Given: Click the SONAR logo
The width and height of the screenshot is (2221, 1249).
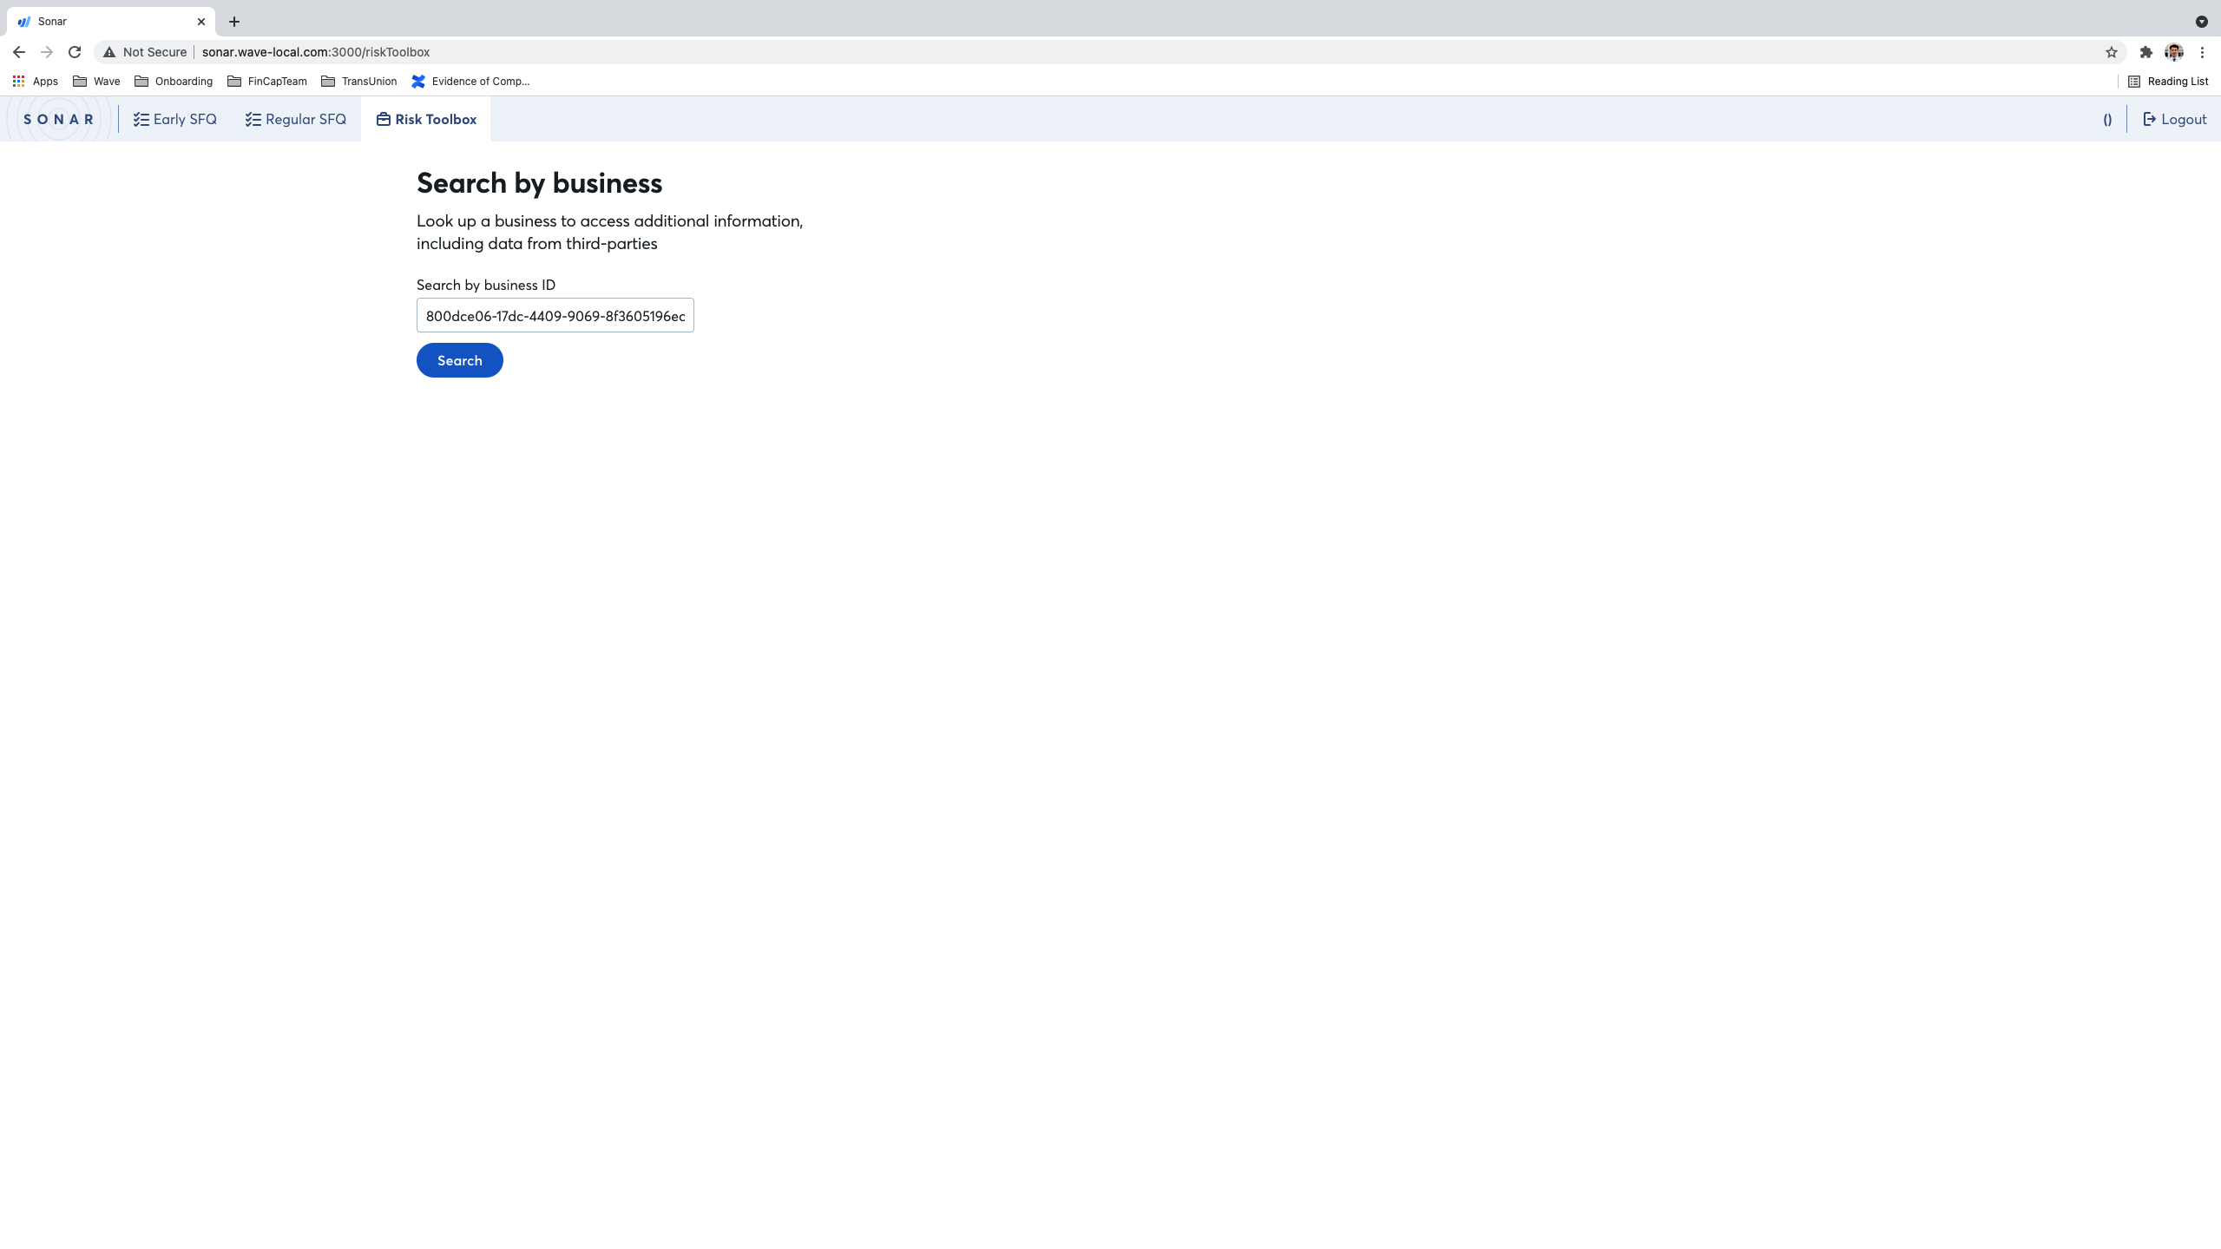Looking at the screenshot, I should click(58, 119).
